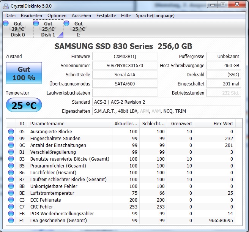Click the blue status orb for I: drive

(66, 23)
